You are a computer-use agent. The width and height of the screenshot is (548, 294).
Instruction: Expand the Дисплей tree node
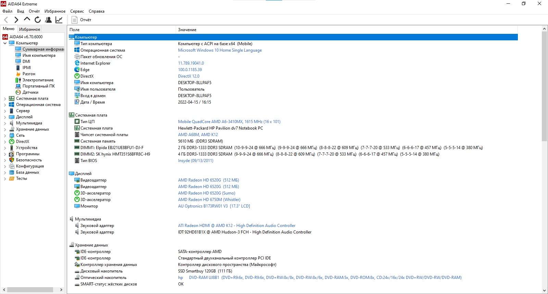pyautogui.click(x=5, y=117)
